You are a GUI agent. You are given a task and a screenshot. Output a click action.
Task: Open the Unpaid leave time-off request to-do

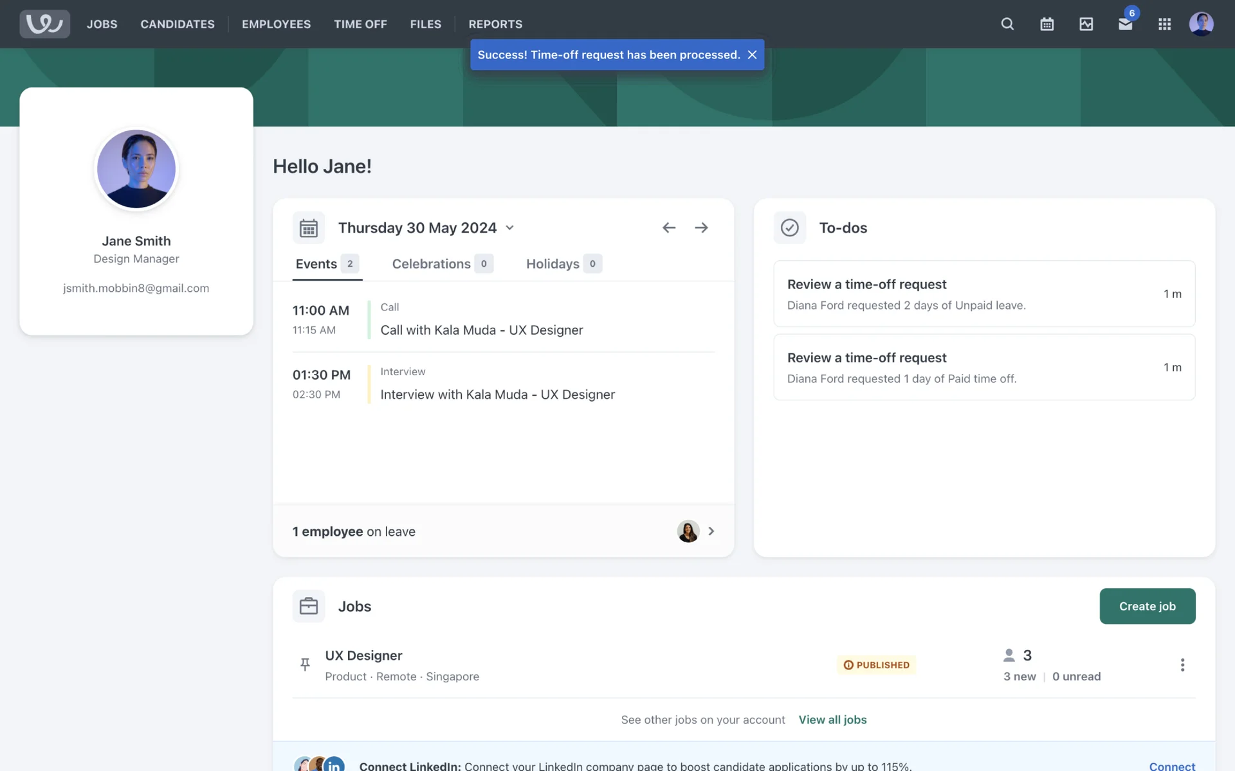click(983, 294)
